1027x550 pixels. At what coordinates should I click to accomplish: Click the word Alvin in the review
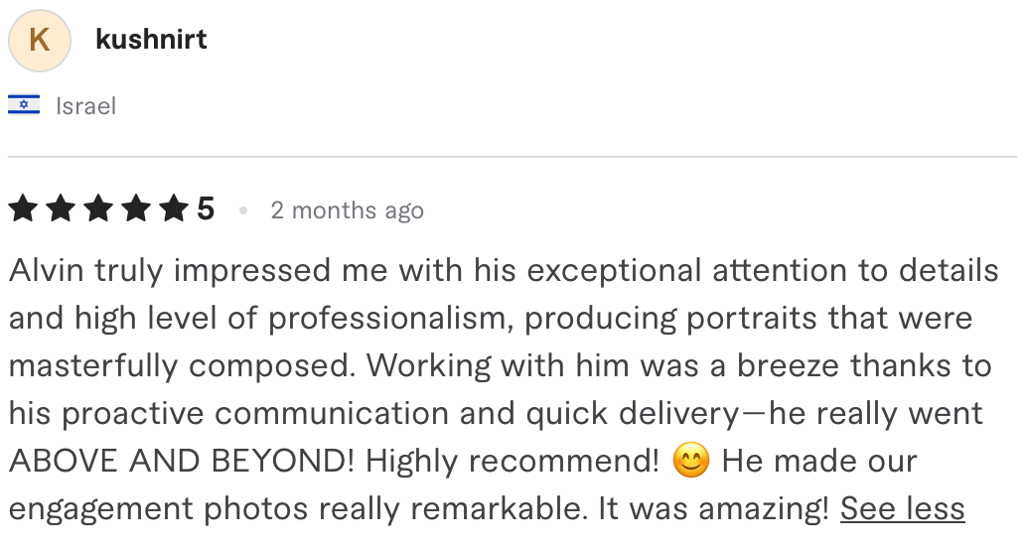tap(47, 270)
